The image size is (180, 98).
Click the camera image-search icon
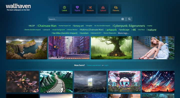(122, 19)
